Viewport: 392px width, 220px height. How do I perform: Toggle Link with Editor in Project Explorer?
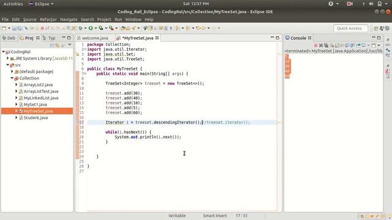57,45
